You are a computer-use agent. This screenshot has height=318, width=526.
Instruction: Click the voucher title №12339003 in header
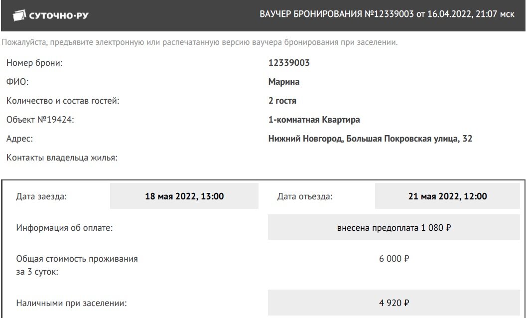387,14
